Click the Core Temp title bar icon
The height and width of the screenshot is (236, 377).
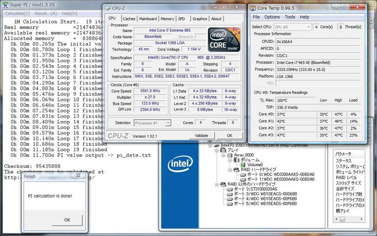coord(253,8)
